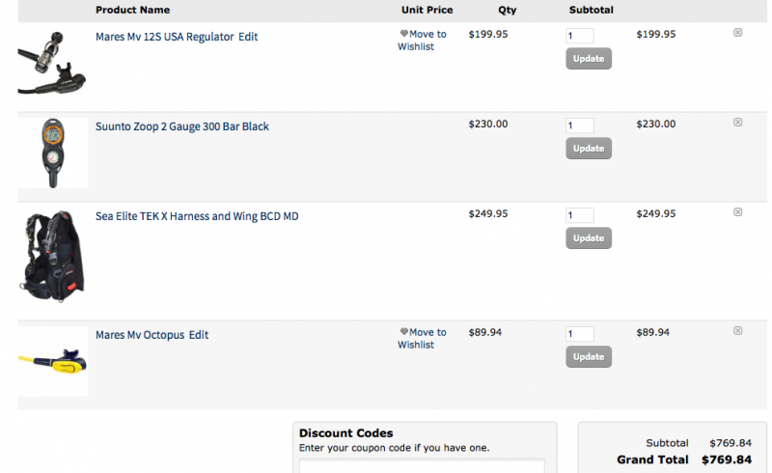Open Sea Elite TEK X Harness product link
Viewport: 772px width, 473px height.
coord(197,216)
